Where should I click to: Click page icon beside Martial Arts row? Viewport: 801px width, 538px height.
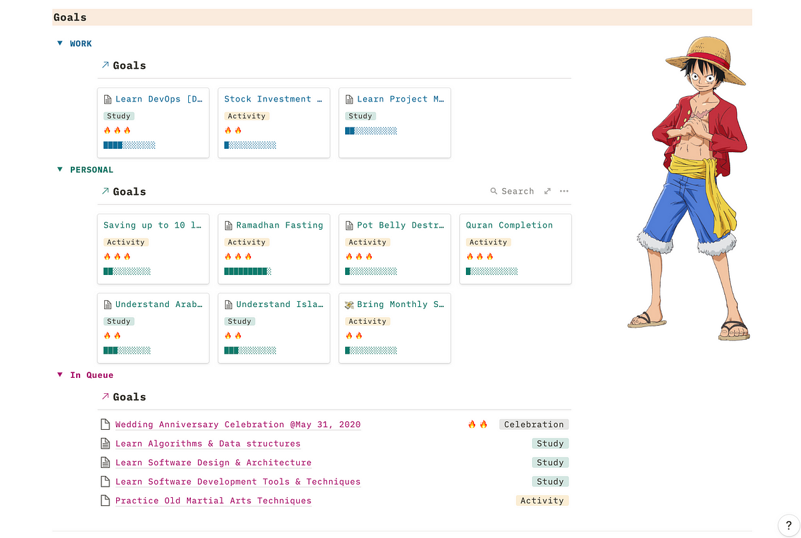coord(104,501)
